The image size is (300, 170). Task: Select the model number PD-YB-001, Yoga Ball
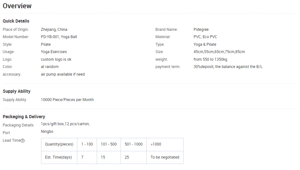[x=59, y=37]
